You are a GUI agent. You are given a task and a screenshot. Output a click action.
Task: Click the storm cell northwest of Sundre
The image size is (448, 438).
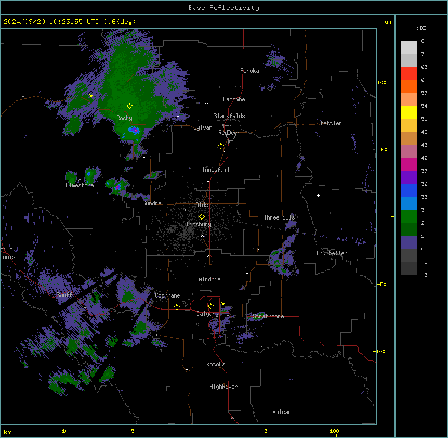pos(117,187)
